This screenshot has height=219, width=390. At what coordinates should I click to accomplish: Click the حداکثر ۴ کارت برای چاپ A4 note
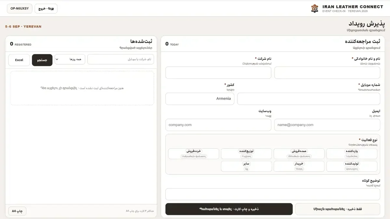coord(140,211)
